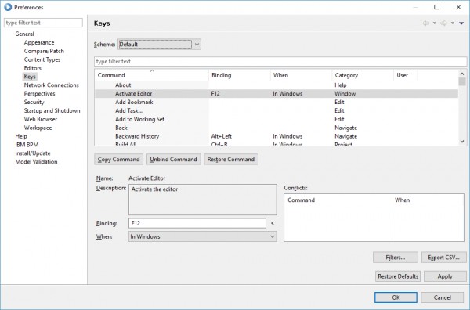Open the view menu triangle in the Keys header
This screenshot has width=470, height=310.
[461, 23]
